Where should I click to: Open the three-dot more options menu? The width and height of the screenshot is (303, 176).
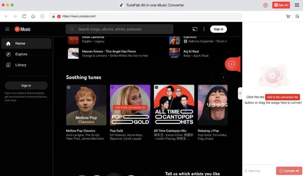(x=204, y=29)
